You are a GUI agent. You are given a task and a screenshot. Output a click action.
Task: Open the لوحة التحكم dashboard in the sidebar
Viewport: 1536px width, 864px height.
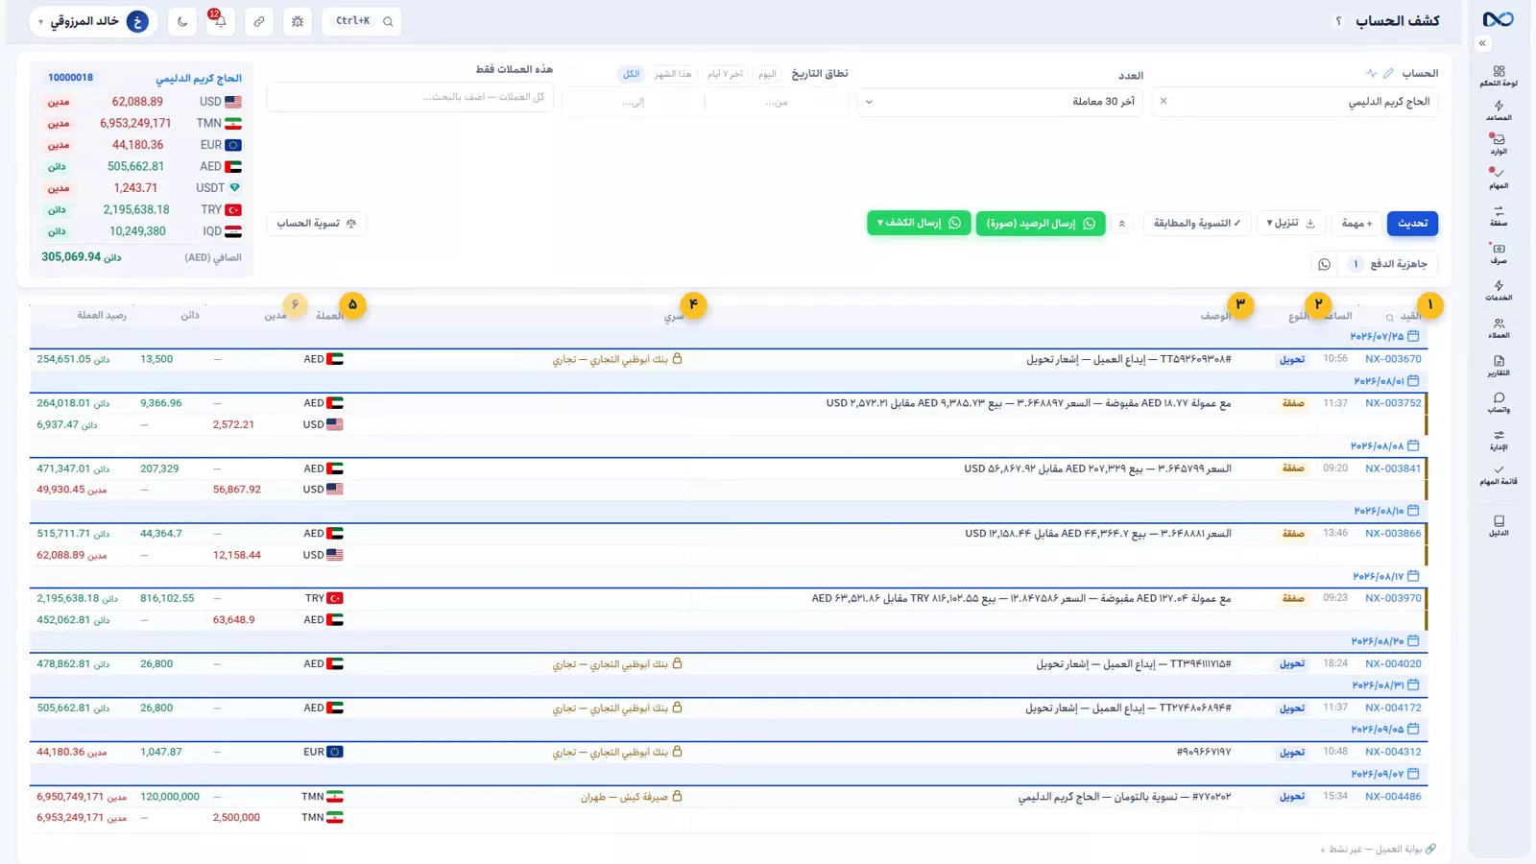tap(1499, 76)
